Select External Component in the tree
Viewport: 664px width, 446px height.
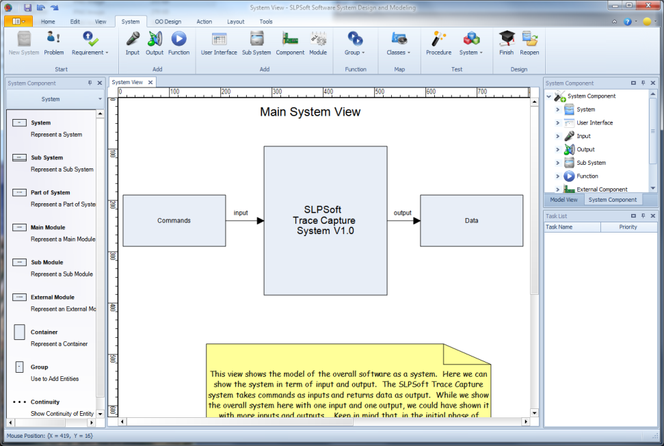602,189
